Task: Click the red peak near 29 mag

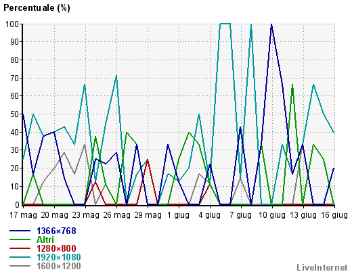Action: point(148,160)
